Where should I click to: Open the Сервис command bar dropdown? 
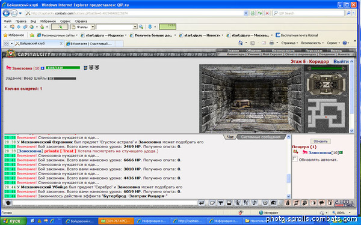click(333, 43)
